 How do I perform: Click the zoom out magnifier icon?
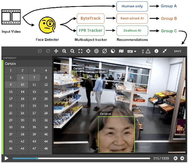(72, 51)
